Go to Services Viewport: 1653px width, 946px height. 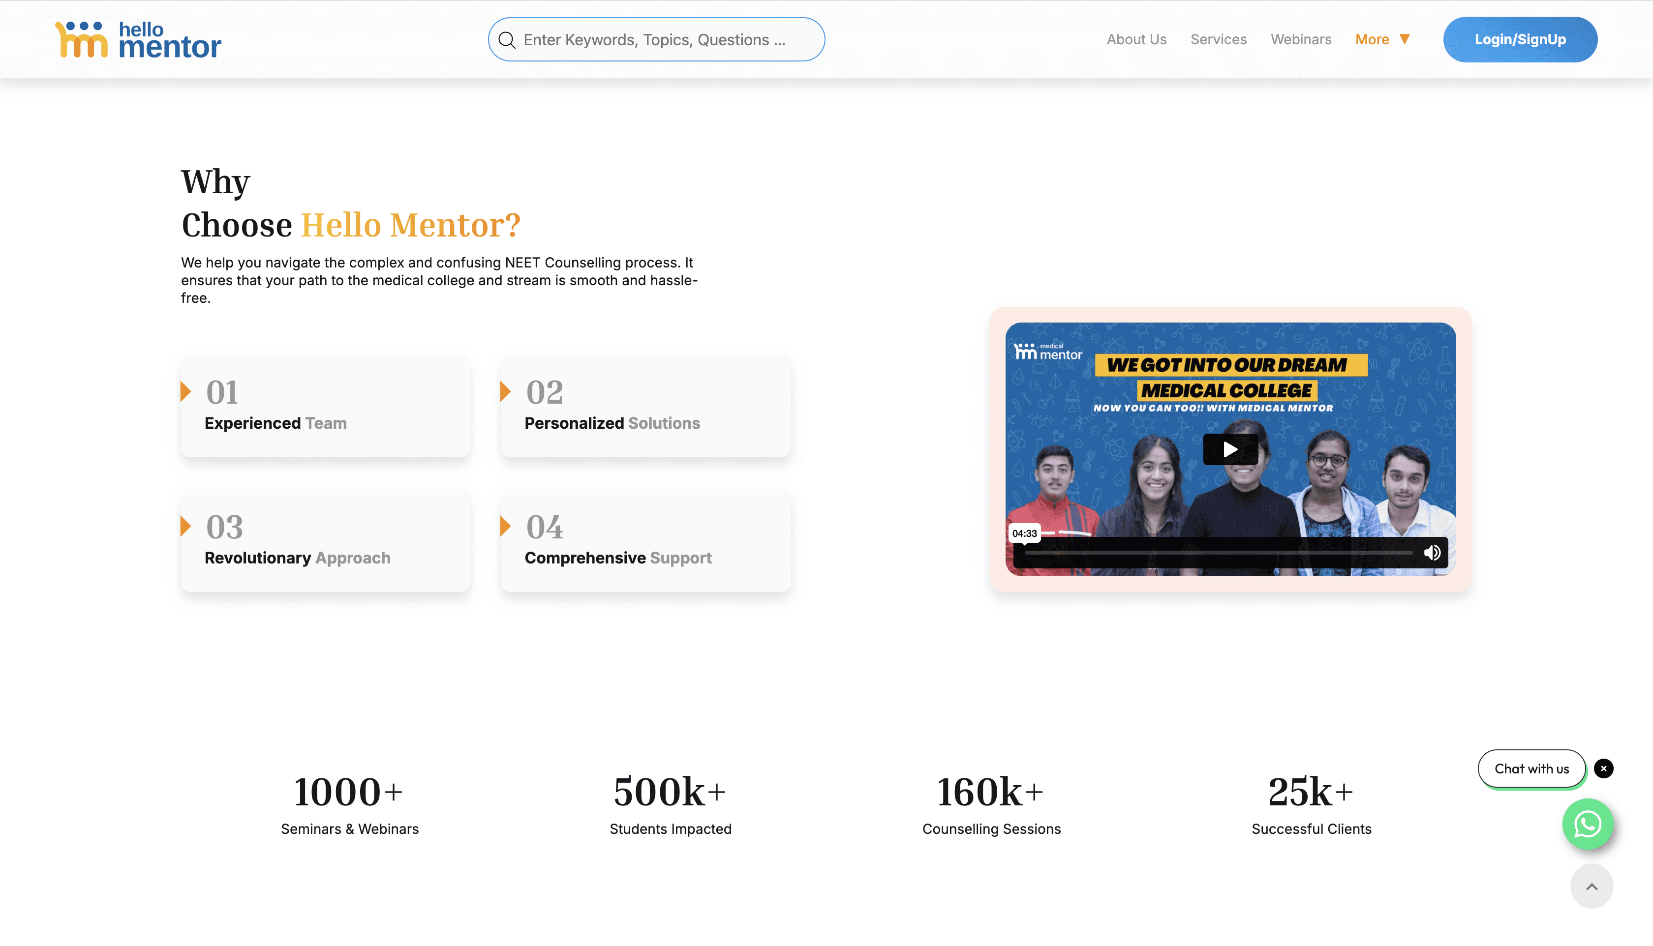(x=1218, y=40)
